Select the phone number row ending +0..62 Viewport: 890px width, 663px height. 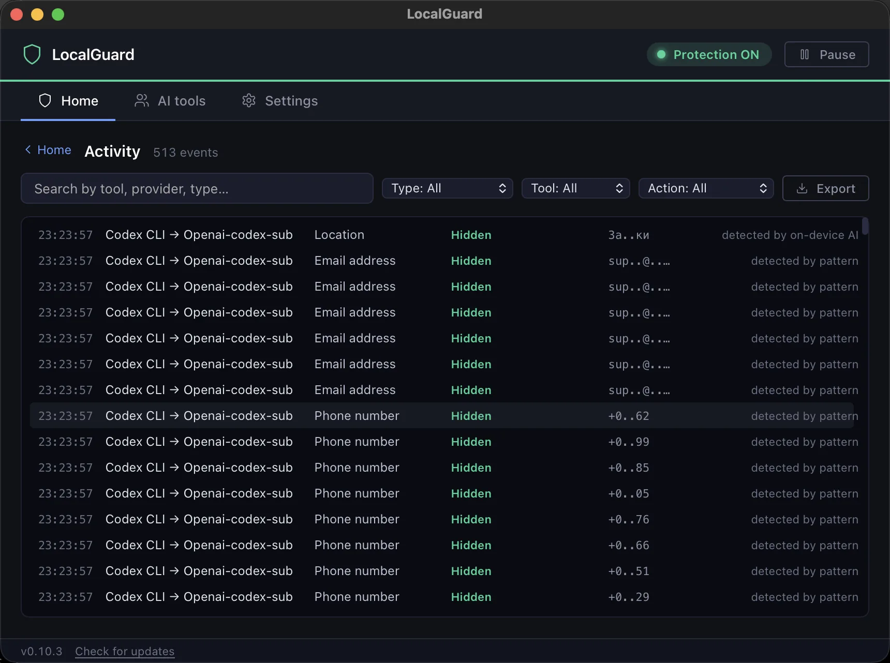coord(442,416)
